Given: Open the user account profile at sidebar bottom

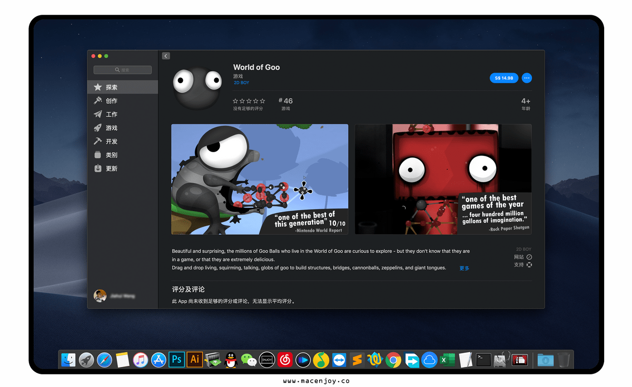Looking at the screenshot, I should (x=114, y=296).
